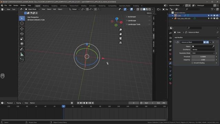Open the Tool properties tab icon
Screen dimensions: 220x124
click(x=170, y=33)
